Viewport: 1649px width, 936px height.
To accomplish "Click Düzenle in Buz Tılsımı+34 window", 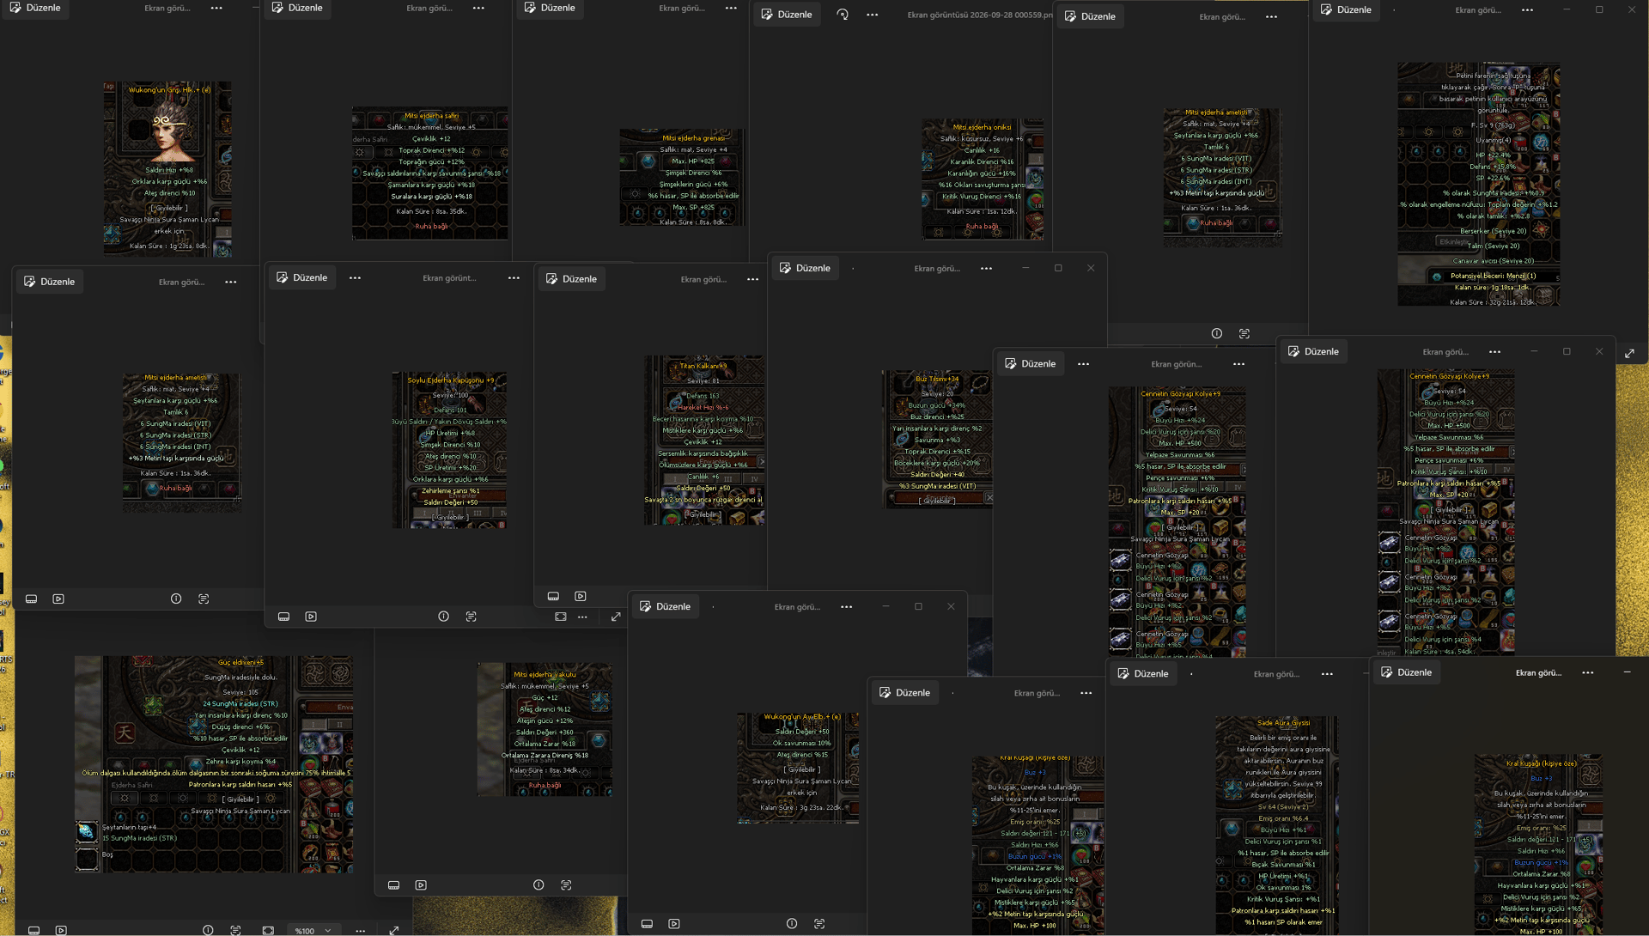I will point(805,268).
